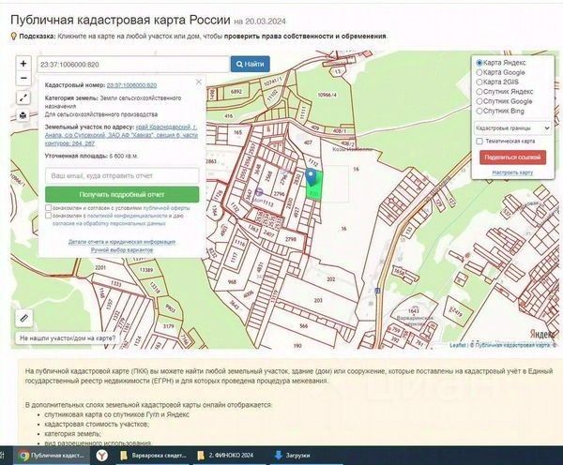Click map parcel labeled 566
The height and width of the screenshot is (465, 563).
[304, 326]
